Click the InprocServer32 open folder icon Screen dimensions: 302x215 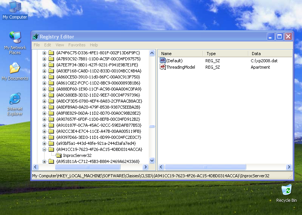(x=59, y=155)
